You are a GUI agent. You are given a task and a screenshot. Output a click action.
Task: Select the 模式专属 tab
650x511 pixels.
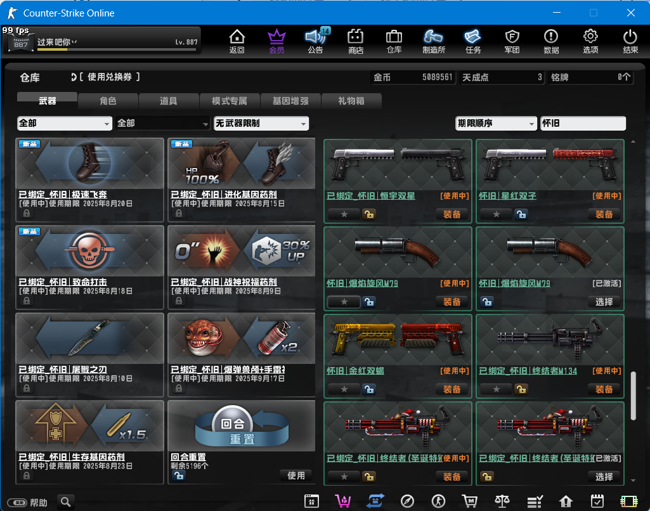click(229, 101)
